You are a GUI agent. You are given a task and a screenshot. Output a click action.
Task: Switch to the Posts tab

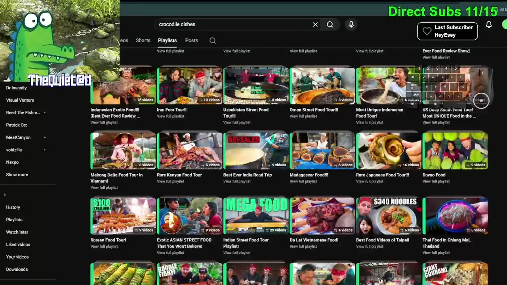tap(192, 40)
